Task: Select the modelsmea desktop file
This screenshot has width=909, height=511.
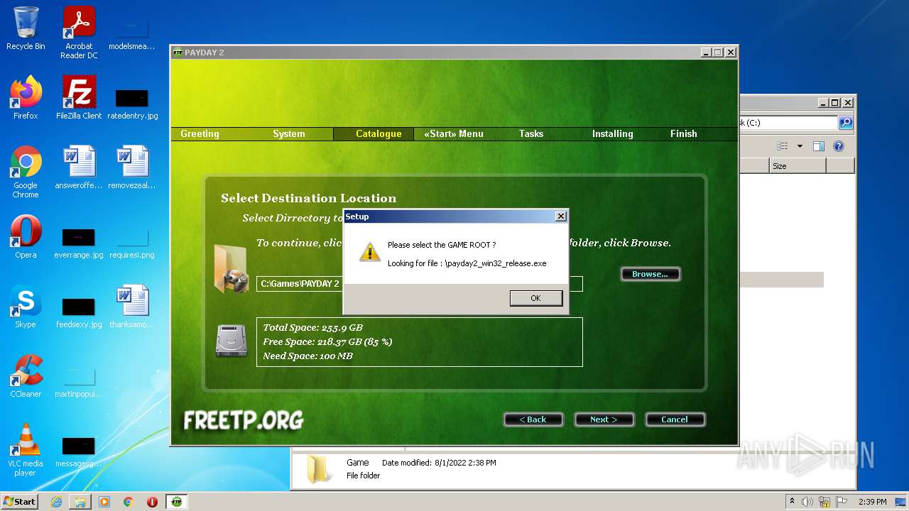Action: point(132,34)
